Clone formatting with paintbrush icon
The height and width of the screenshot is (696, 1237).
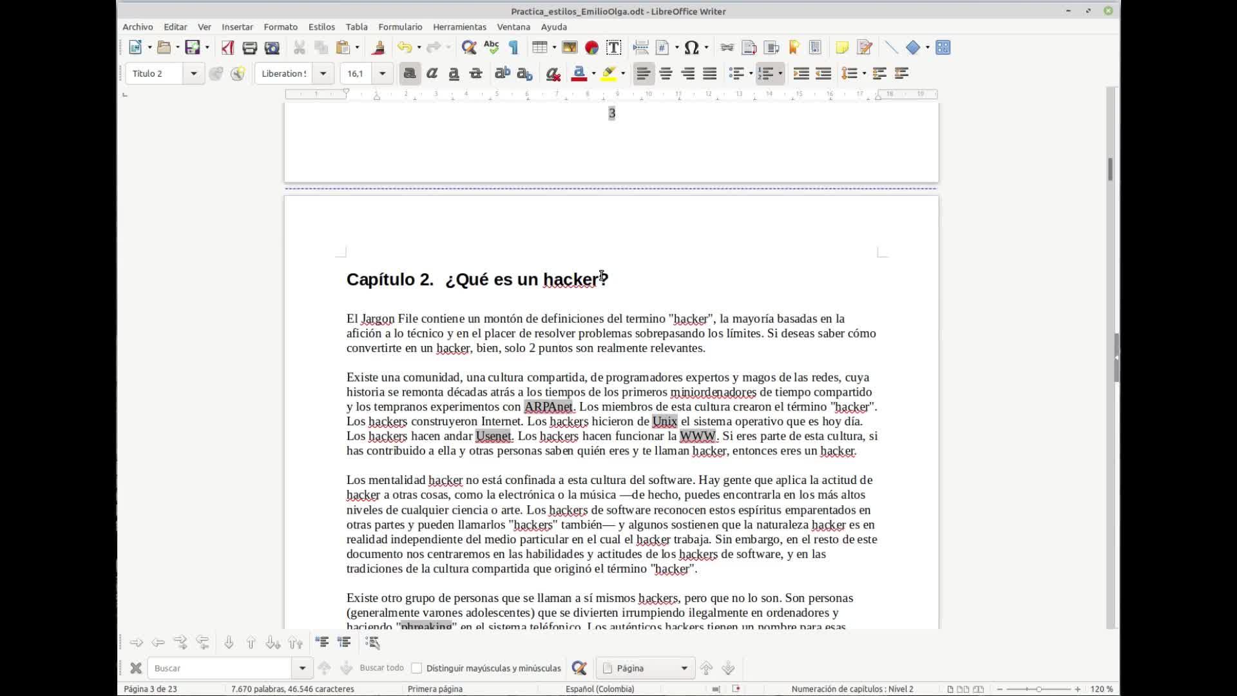click(378, 48)
